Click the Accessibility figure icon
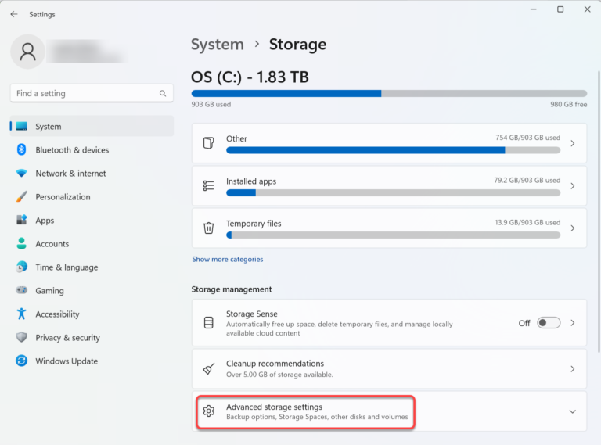The height and width of the screenshot is (445, 601). tap(22, 314)
